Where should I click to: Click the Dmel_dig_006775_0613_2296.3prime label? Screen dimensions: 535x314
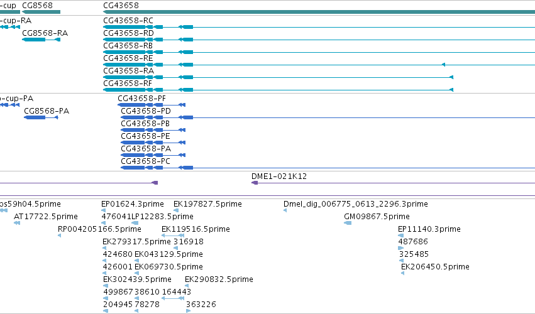(356, 204)
